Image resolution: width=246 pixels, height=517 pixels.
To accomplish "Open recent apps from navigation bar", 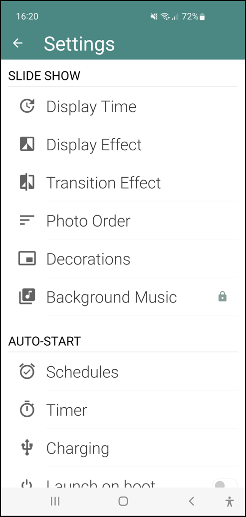I will [x=55, y=501].
